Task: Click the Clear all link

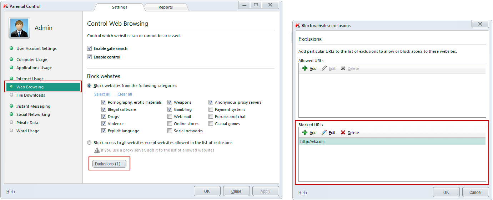Action: pyautogui.click(x=125, y=94)
